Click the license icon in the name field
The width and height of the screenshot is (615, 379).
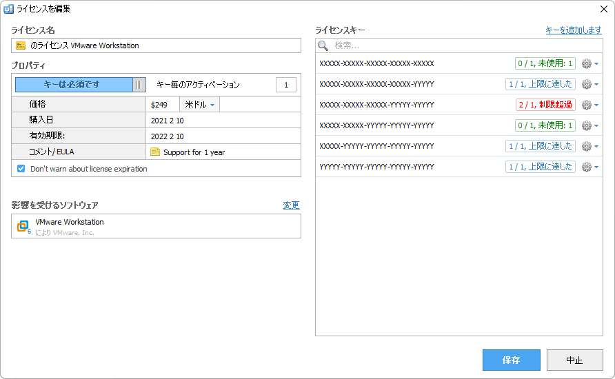click(21, 45)
